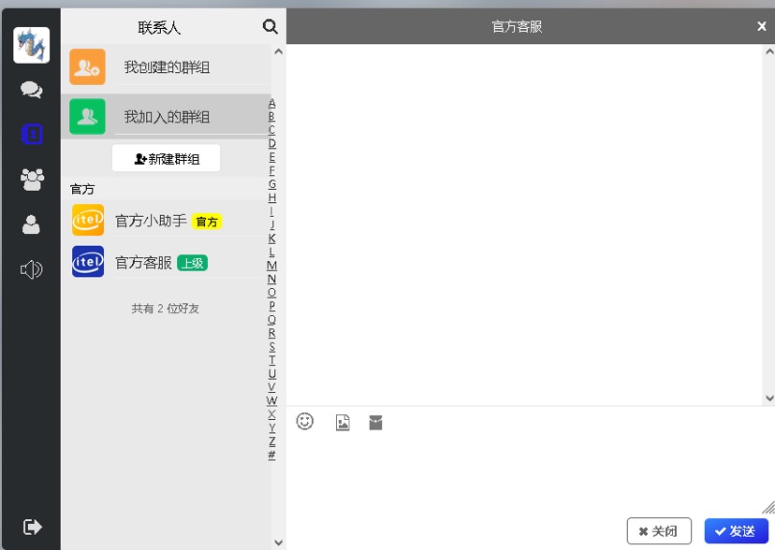This screenshot has width=775, height=550.
Task: Open contact search via the magnifier icon
Action: point(270,27)
